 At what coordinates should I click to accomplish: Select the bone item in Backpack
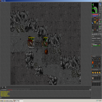tap(93, 59)
